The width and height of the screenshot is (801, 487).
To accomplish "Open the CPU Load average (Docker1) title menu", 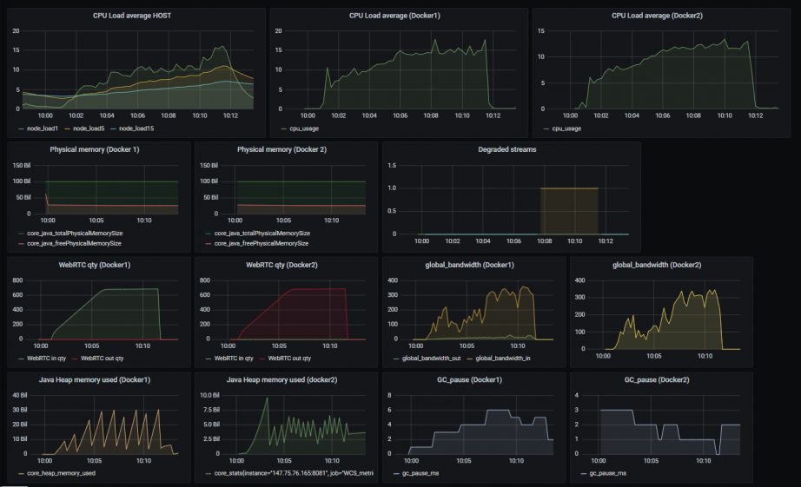I will 398,16.
